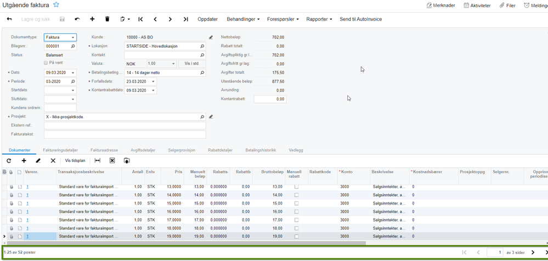Jump to the last record
Viewport: 548px width, 261px height.
[x=185, y=19]
